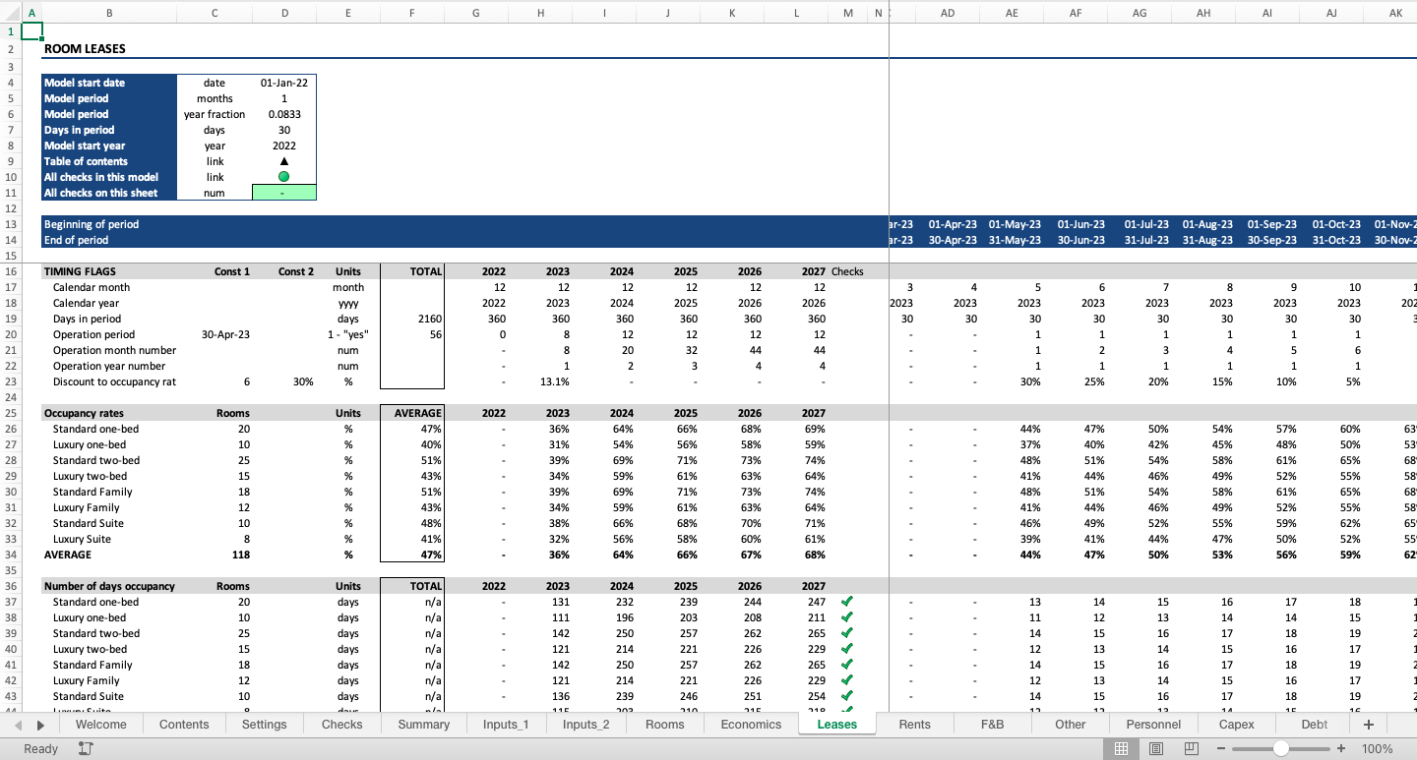The width and height of the screenshot is (1417, 760).
Task: Select the Normal view icon
Action: 1121,748
